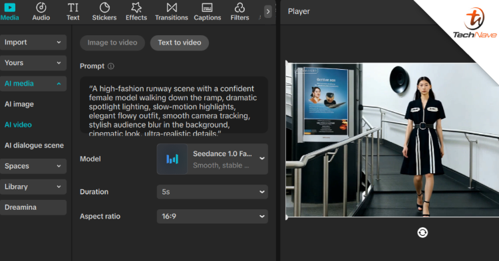Click the video preview in Player
This screenshot has height=261, width=499.
392,139
